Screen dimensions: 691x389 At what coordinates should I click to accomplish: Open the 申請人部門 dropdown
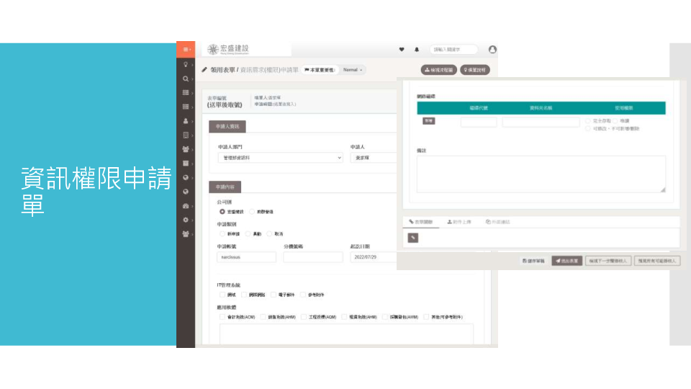[x=280, y=158]
